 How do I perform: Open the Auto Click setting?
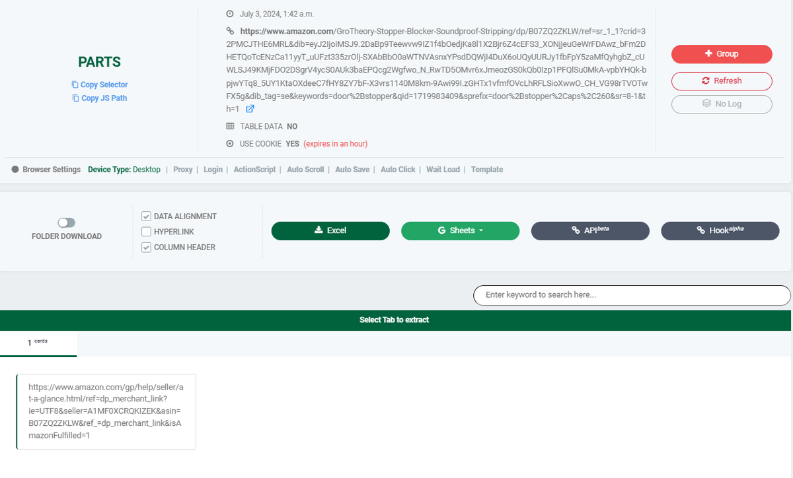[x=398, y=170]
